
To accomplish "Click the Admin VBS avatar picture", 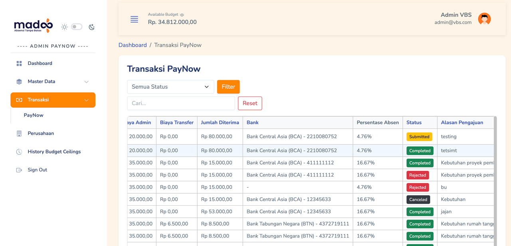I will pos(484,19).
